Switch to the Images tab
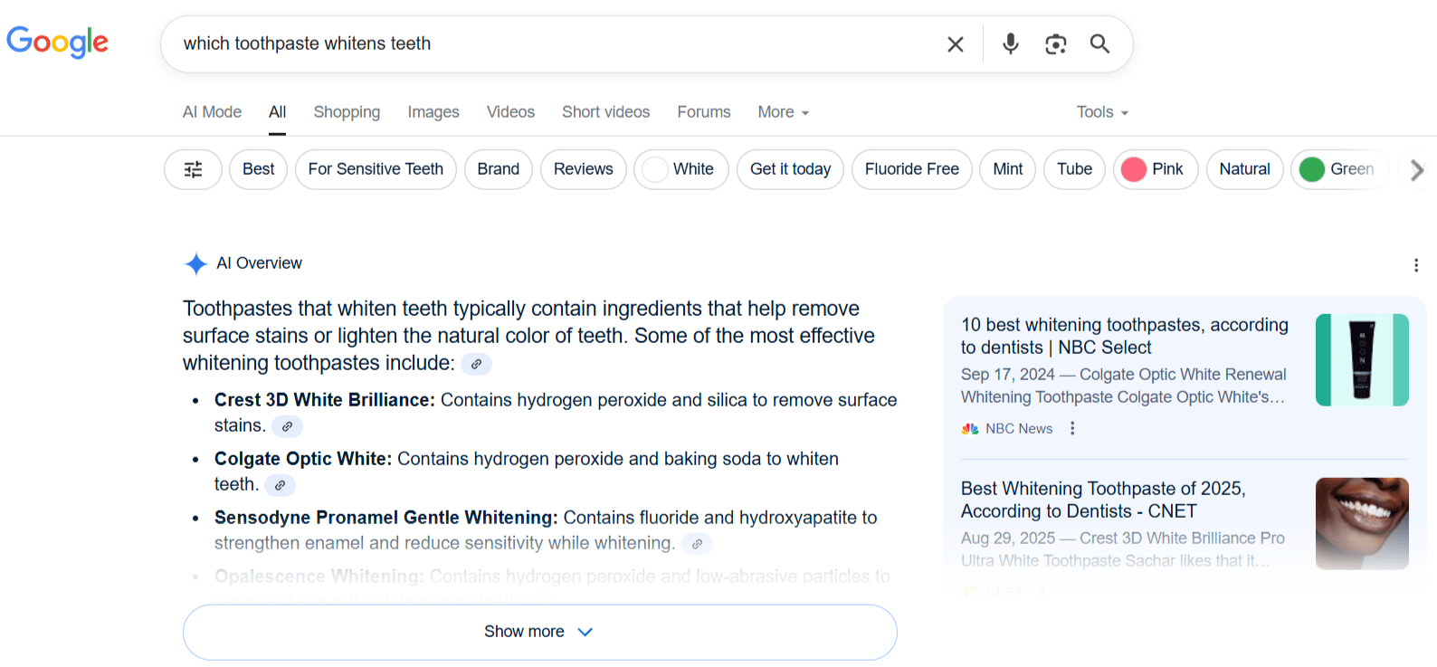The width and height of the screenshot is (1437, 667). pyautogui.click(x=433, y=112)
